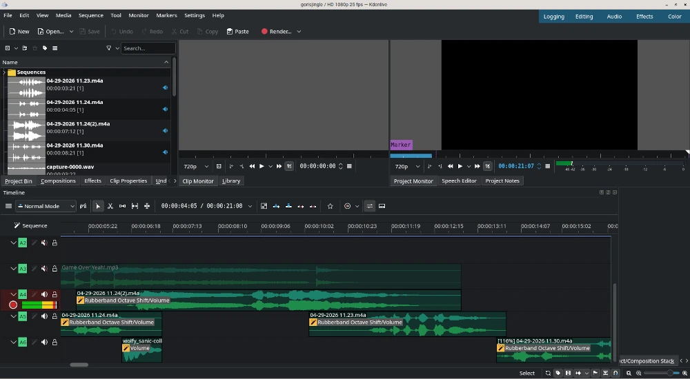690x379 pixels.
Task: Mute track A6
Action: (x=44, y=342)
